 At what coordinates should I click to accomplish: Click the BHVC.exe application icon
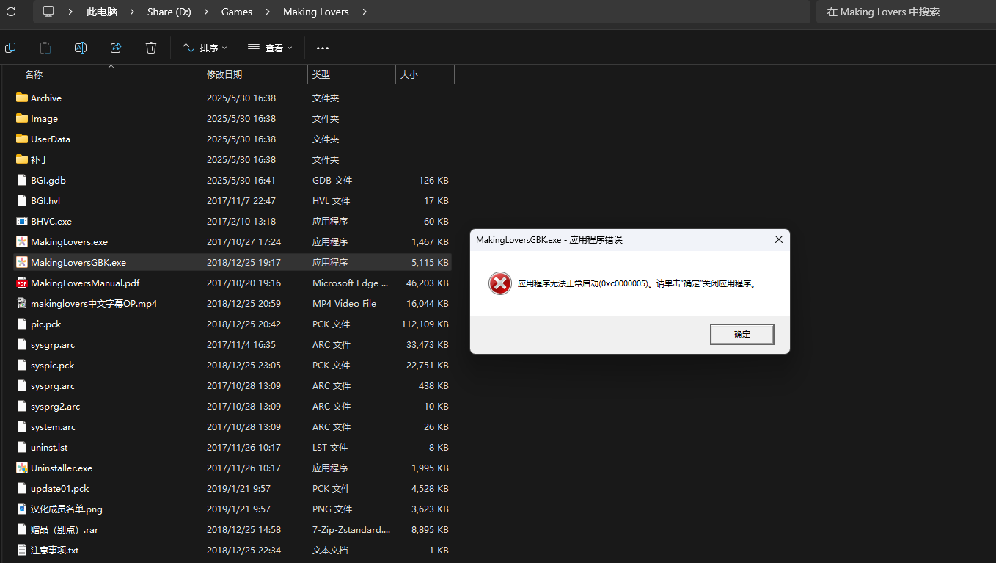click(22, 221)
